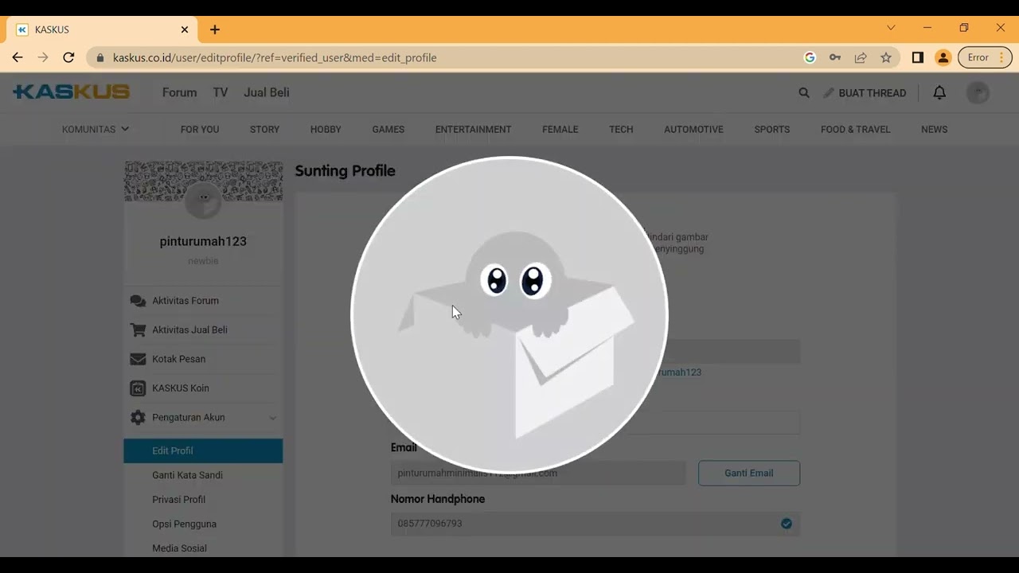The height and width of the screenshot is (573, 1019).
Task: Open the header user avatar menu
Action: (978, 93)
